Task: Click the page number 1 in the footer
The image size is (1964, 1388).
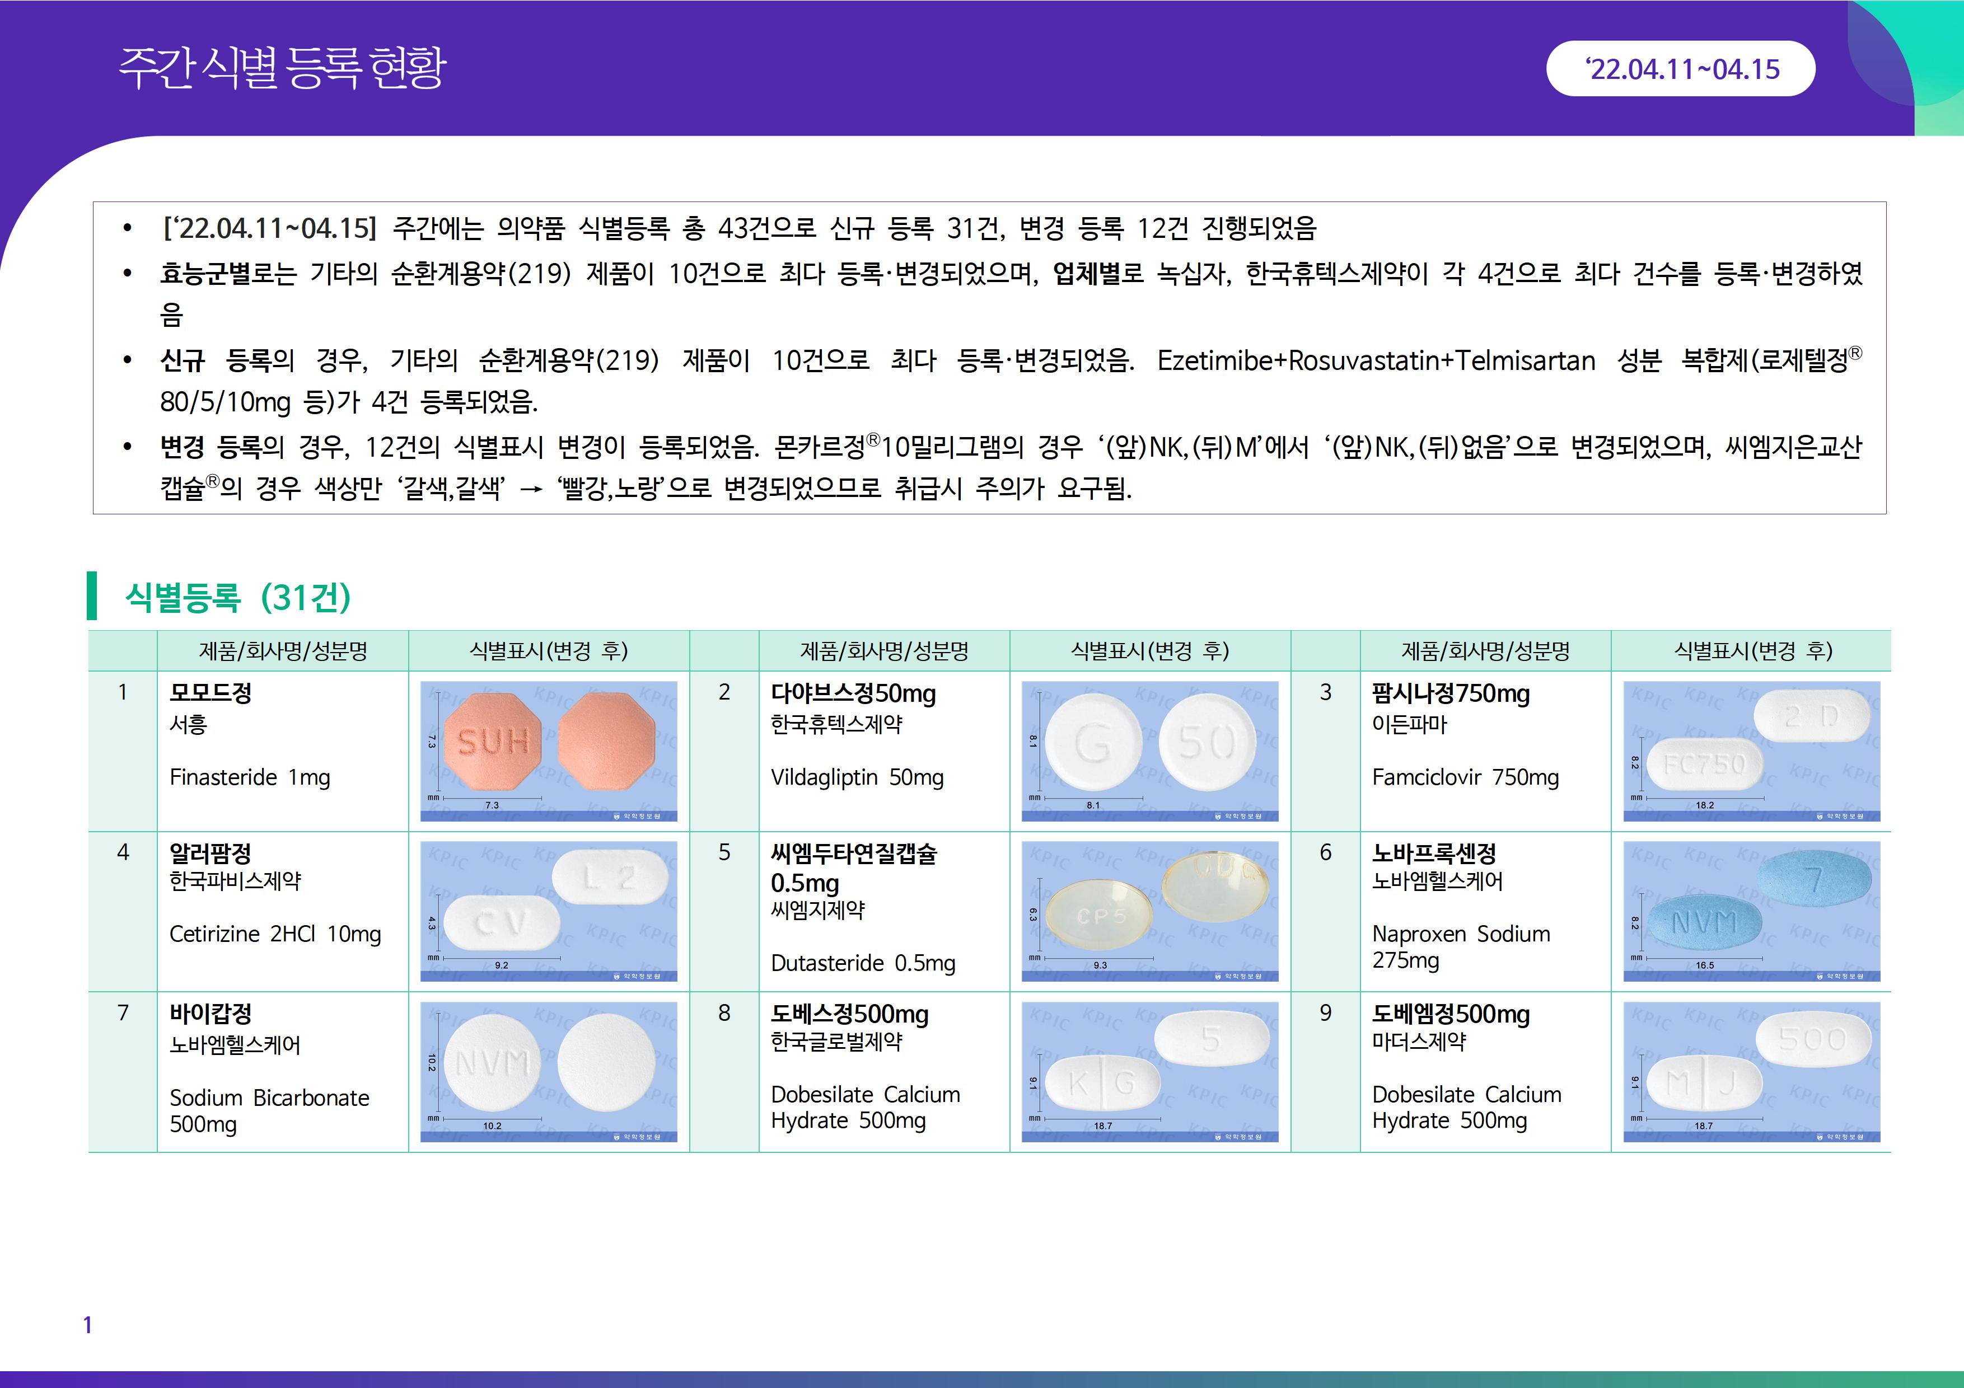Action: (x=87, y=1325)
